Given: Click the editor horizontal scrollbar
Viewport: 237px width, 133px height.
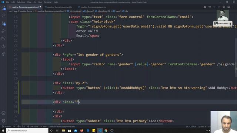Looking at the screenshot, I should [x=92, y=124].
